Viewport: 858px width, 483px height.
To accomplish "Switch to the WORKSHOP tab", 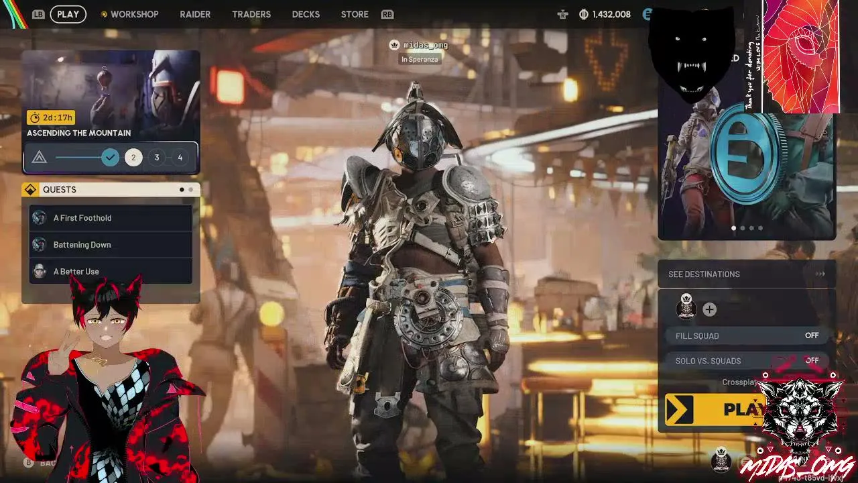I will click(x=129, y=14).
